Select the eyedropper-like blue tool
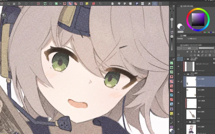The height and width of the screenshot is (134, 215). pos(172,95)
